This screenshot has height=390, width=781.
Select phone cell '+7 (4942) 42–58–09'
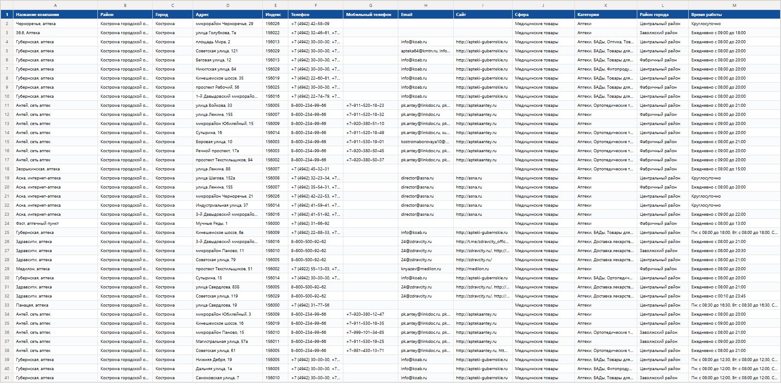point(316,24)
